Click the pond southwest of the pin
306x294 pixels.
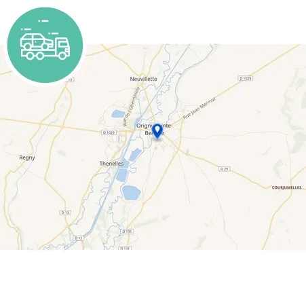pyautogui.click(x=135, y=155)
